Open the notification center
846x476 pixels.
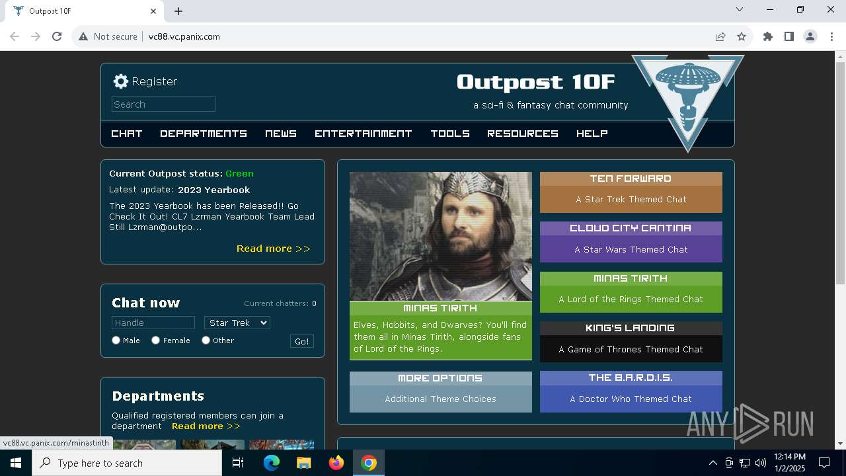(824, 463)
